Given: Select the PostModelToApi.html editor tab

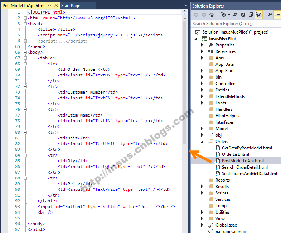Looking at the screenshot, I should [x=24, y=6].
